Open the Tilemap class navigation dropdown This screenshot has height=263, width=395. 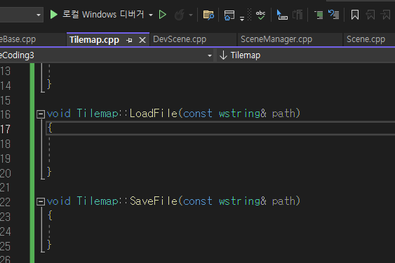click(x=306, y=55)
